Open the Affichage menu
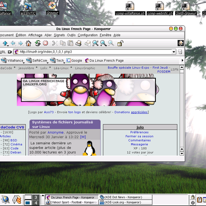 (35, 35)
